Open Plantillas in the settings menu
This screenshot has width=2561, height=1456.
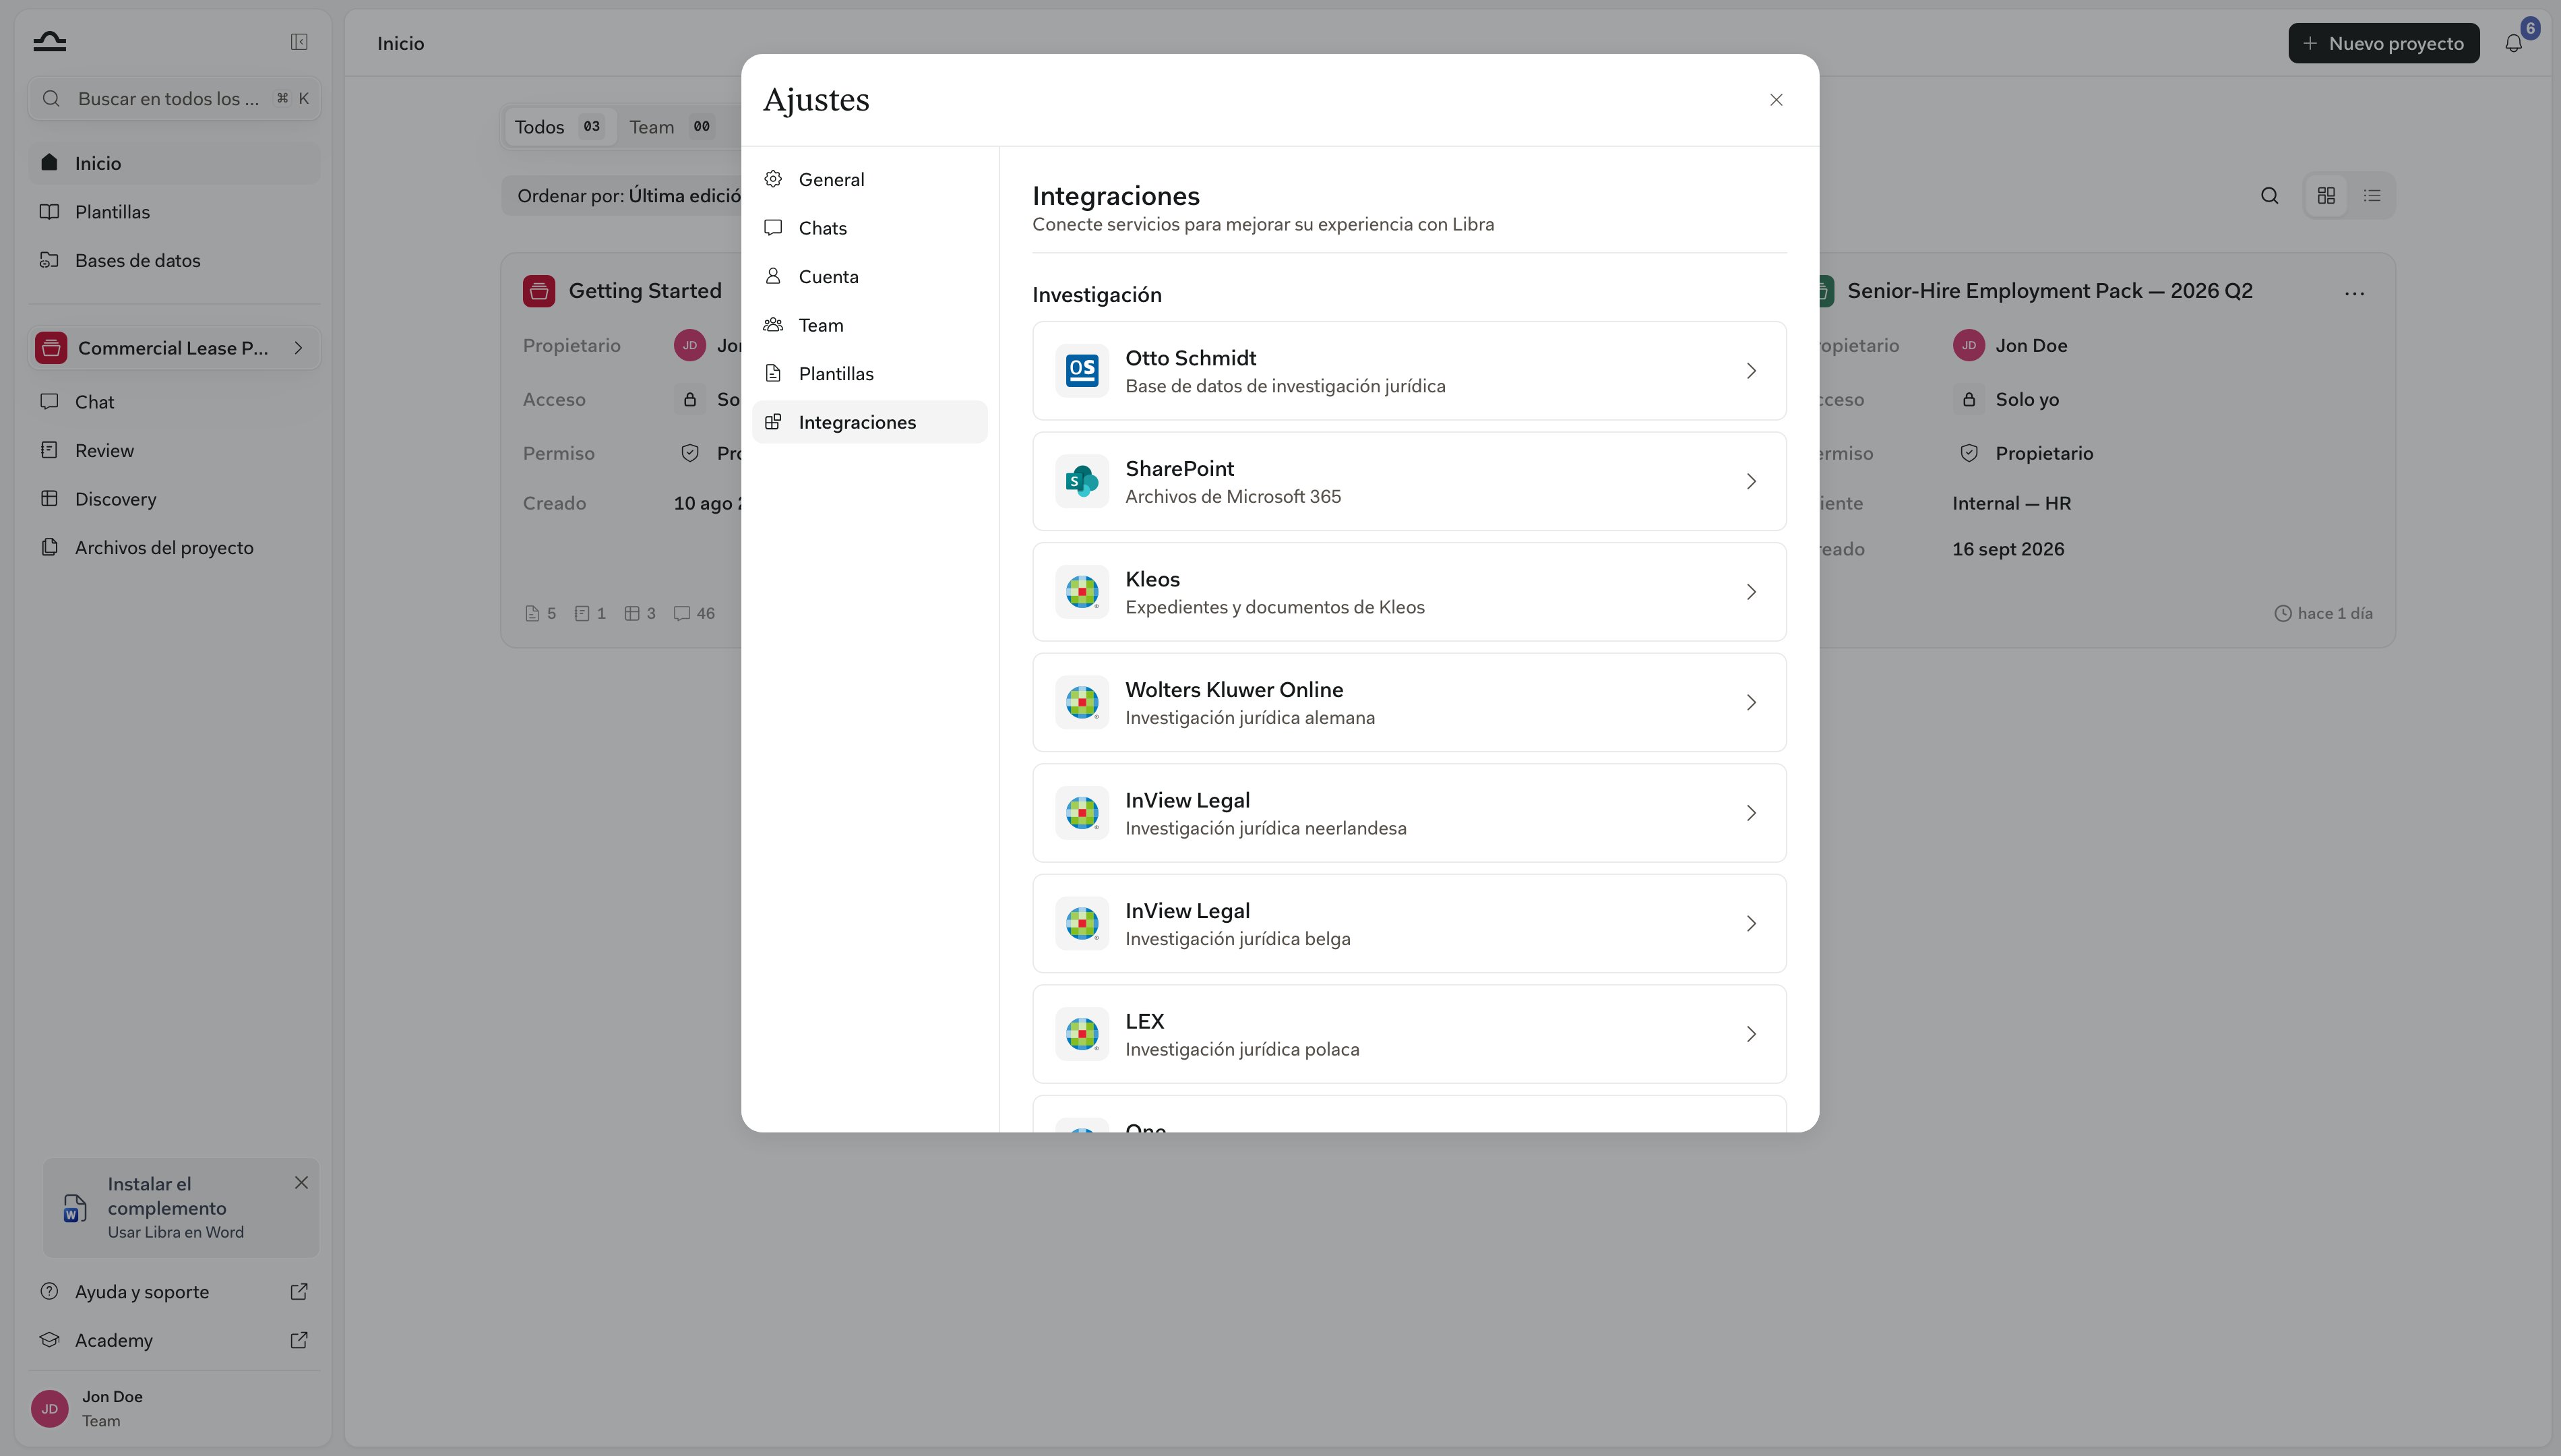869,374
